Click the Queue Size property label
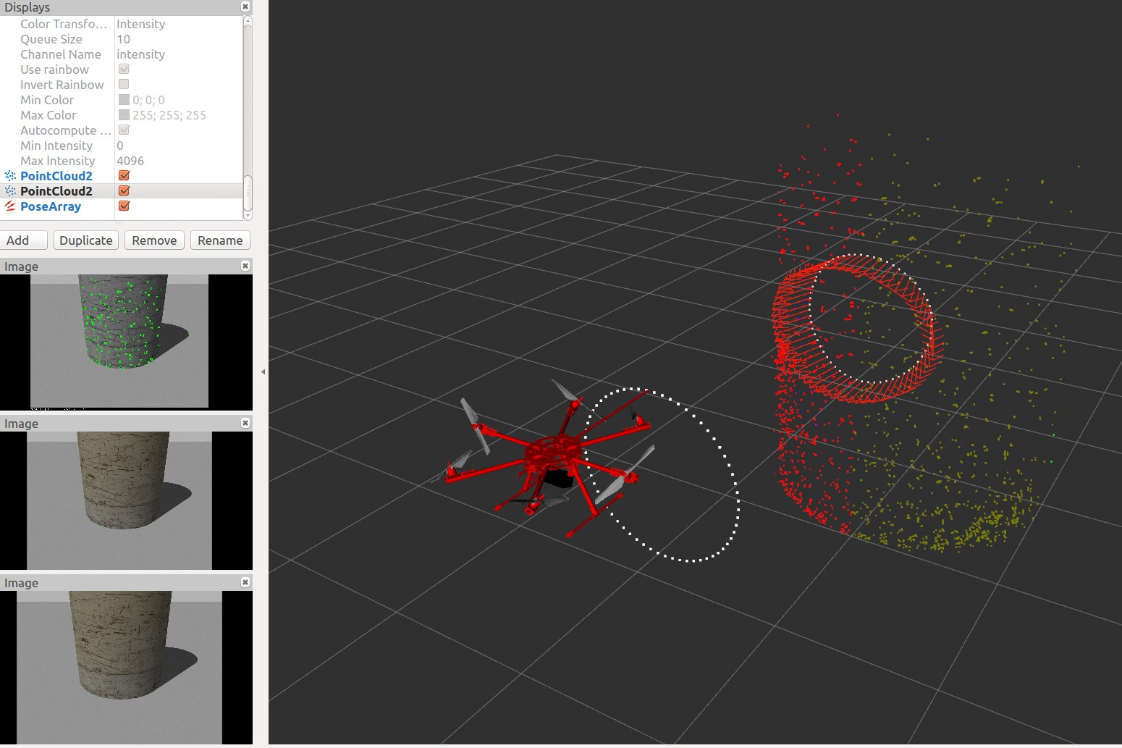The height and width of the screenshot is (748, 1122). point(51,39)
